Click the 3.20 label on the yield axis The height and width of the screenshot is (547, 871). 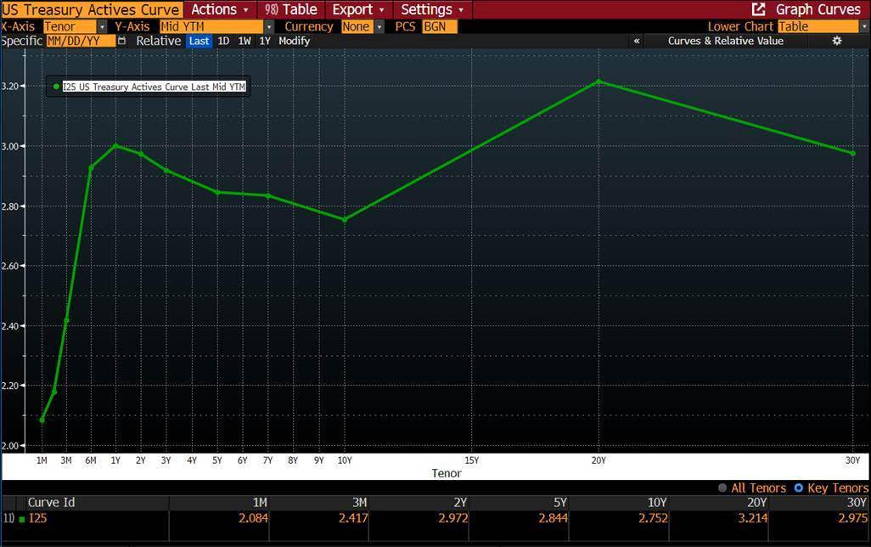click(10, 86)
